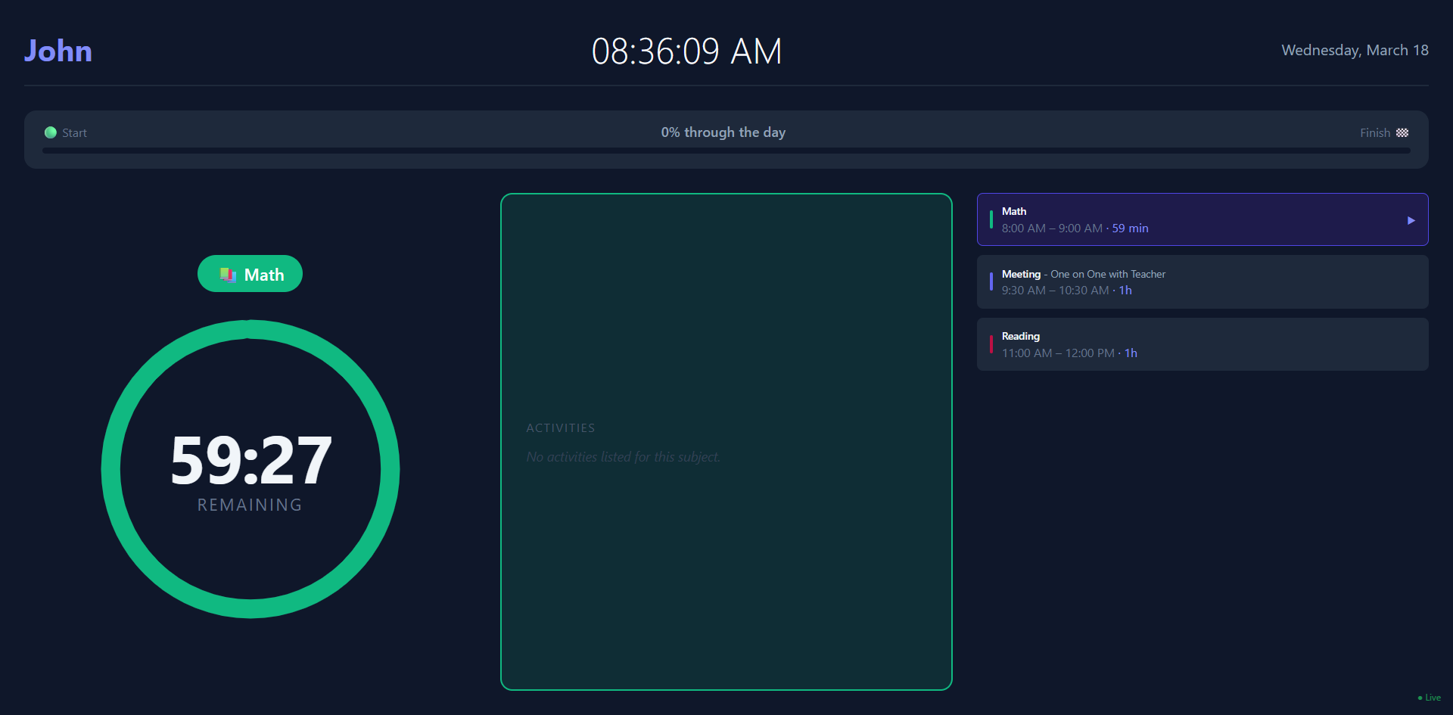Click the 59:27 countdown timer

pyautogui.click(x=250, y=460)
